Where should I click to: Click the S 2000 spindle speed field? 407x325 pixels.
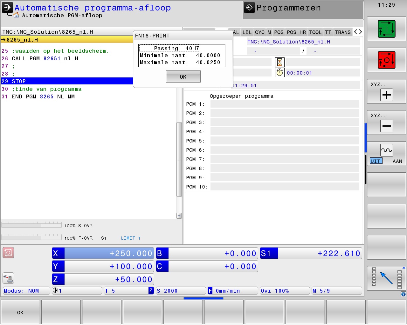click(x=181, y=291)
